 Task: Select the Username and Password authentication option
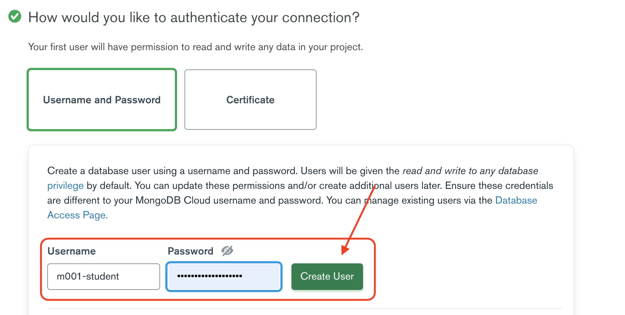(102, 100)
